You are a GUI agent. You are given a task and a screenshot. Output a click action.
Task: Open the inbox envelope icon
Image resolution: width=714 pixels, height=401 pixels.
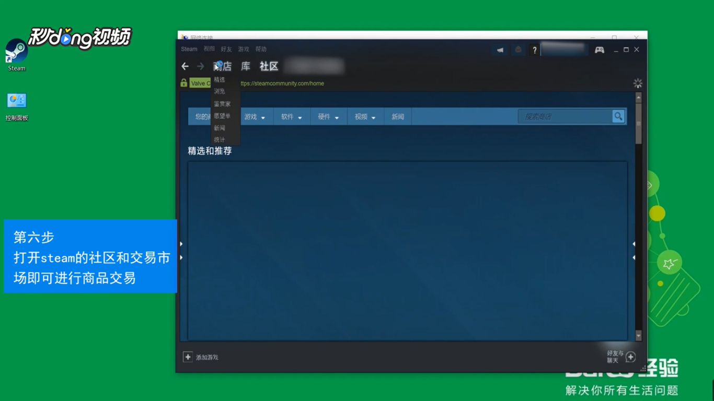[518, 50]
